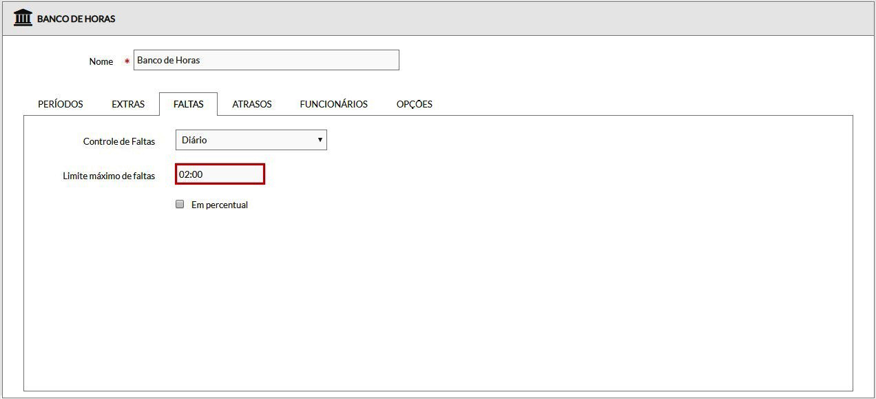
Task: Open the FUNCIONÁRIOS tab
Action: coord(333,104)
